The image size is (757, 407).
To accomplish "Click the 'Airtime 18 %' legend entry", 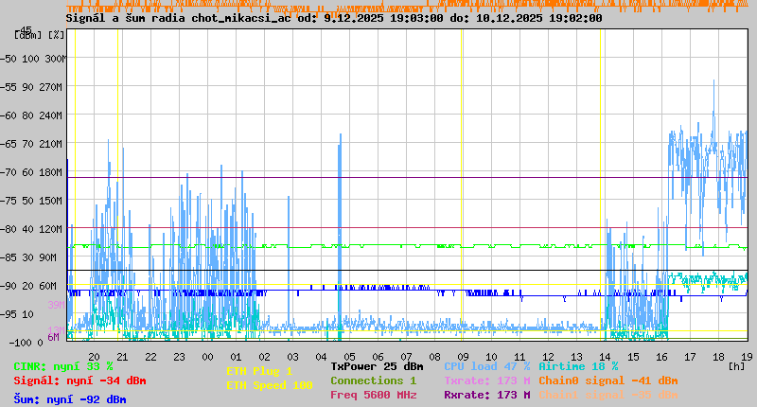I will pyautogui.click(x=578, y=366).
